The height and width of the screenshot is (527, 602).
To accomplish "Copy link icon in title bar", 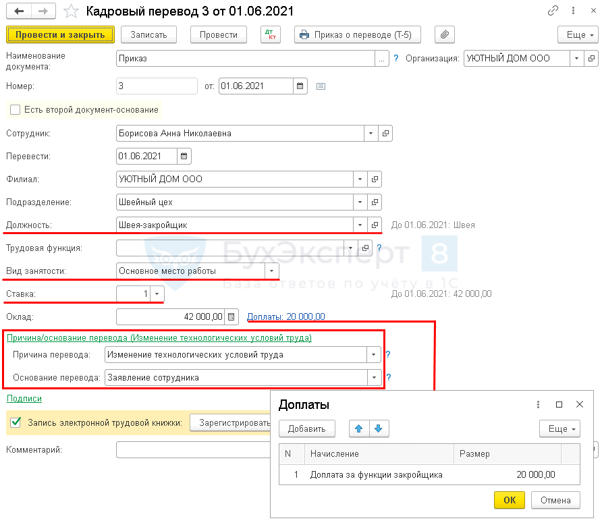I will 553,11.
